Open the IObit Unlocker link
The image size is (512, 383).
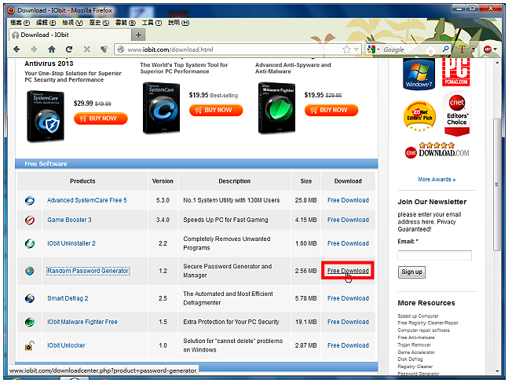pos(66,345)
